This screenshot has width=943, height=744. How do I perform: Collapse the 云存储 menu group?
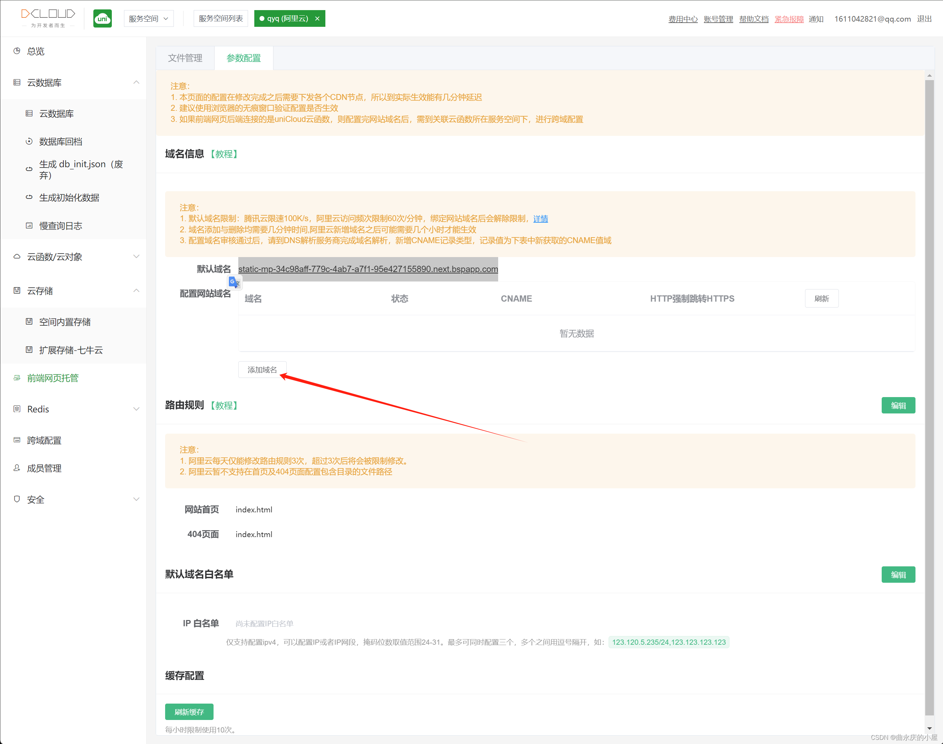point(136,290)
